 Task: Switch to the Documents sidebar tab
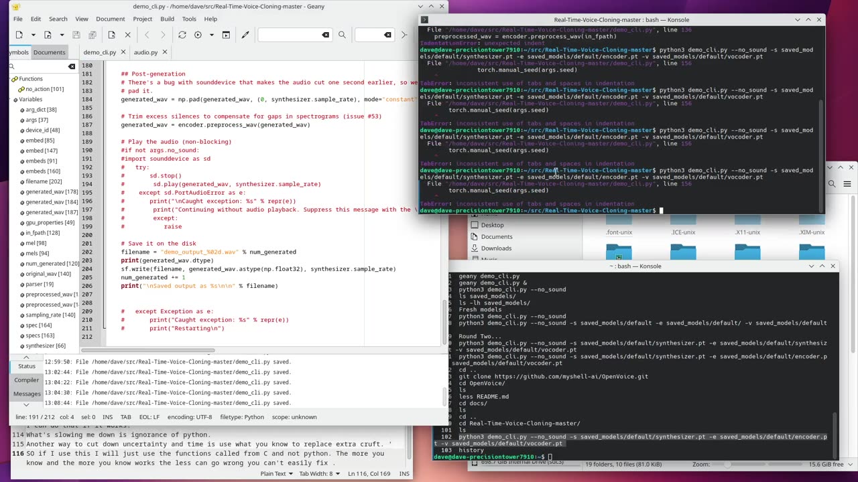click(50, 52)
